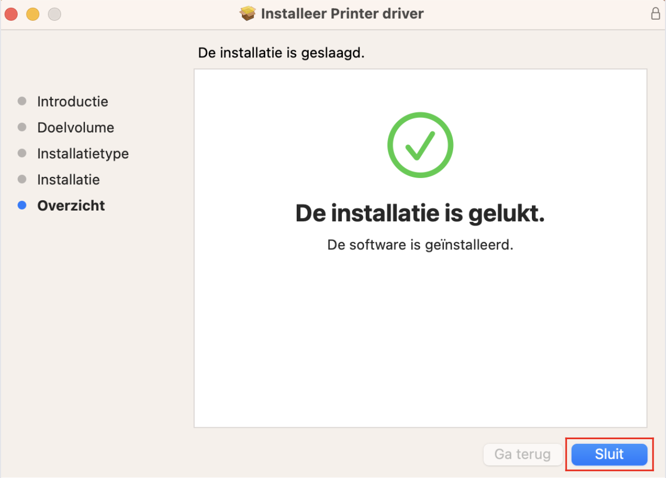The width and height of the screenshot is (666, 478).
Task: Select the Installatie step in sidebar
Action: [x=68, y=180]
